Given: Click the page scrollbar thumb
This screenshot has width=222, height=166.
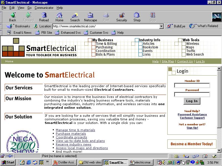Looking at the screenshot, I should click(x=219, y=99).
